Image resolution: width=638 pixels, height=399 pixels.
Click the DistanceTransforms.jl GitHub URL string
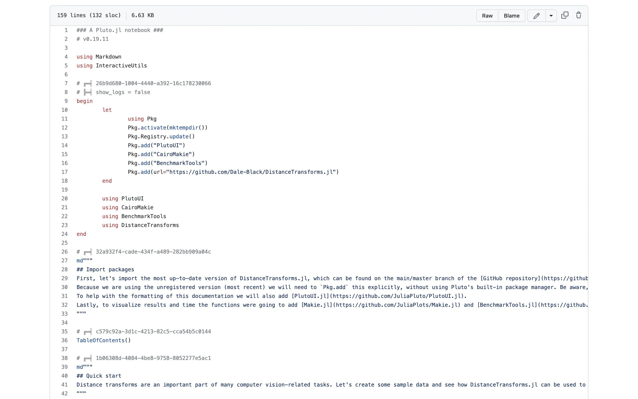(251, 172)
